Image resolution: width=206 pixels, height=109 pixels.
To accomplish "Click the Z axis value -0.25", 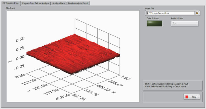I will point(19,67).
